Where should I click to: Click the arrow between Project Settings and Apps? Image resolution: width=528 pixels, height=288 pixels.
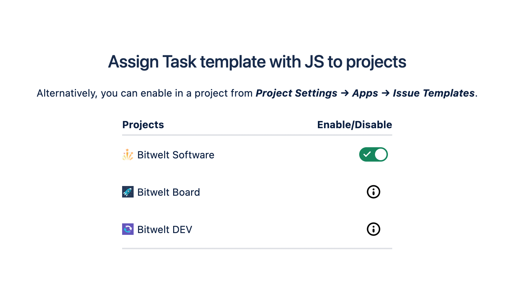click(x=345, y=93)
